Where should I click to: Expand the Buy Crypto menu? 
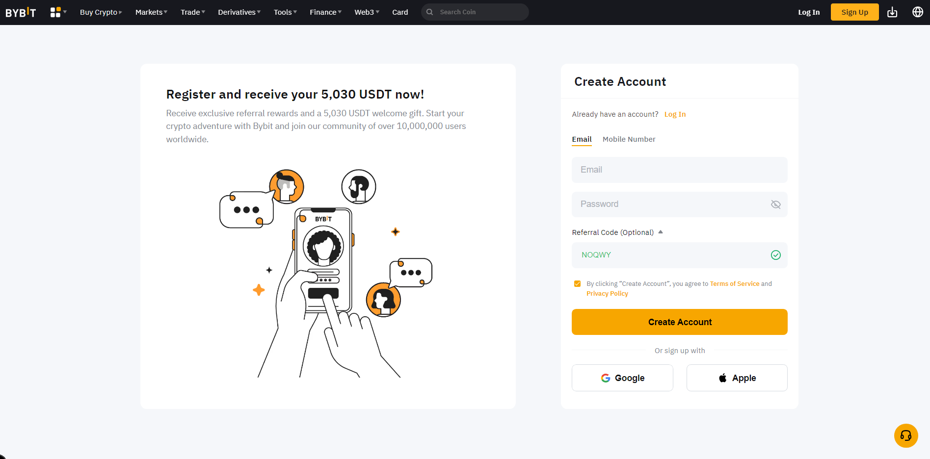click(x=101, y=12)
